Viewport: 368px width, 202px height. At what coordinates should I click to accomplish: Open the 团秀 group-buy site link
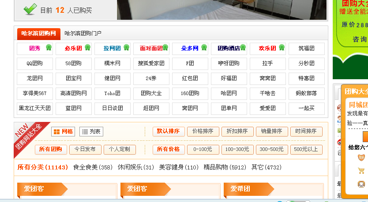pyautogui.click(x=35, y=48)
